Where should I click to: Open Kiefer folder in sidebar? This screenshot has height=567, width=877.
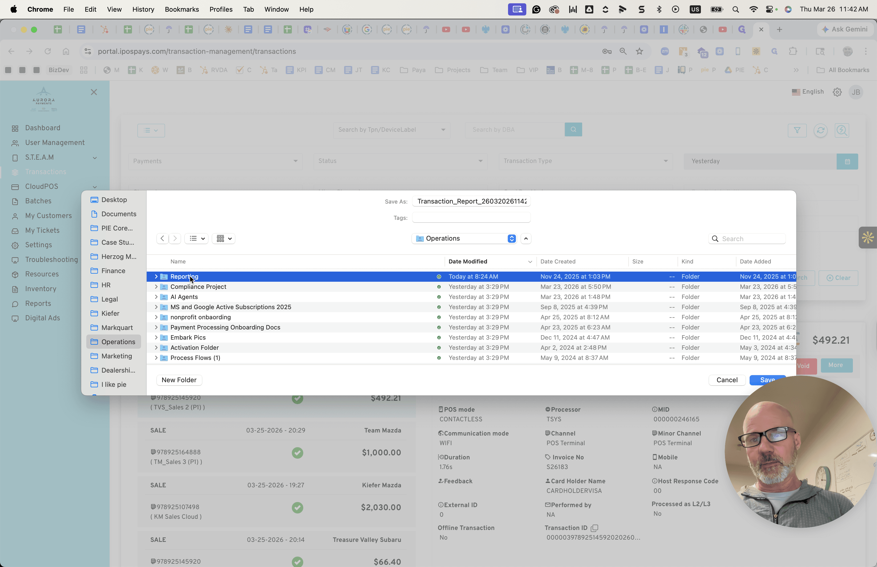(114, 313)
